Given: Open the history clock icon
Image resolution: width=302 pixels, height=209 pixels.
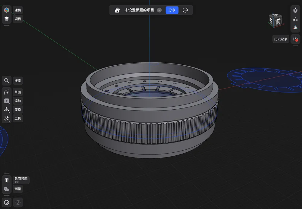Looking at the screenshot, I should tap(295, 39).
